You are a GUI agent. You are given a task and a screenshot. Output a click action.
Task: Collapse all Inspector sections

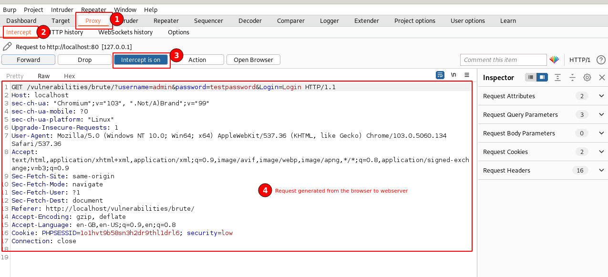[x=572, y=77]
